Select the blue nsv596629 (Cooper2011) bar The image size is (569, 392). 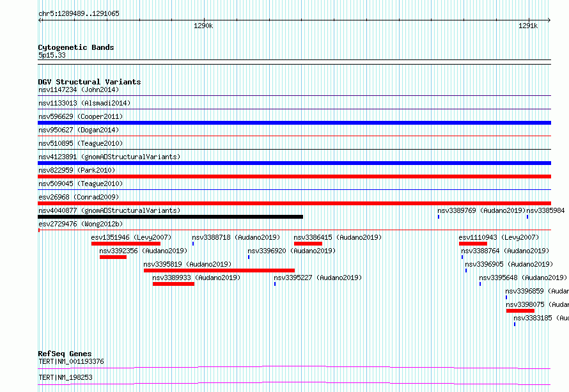coord(294,123)
